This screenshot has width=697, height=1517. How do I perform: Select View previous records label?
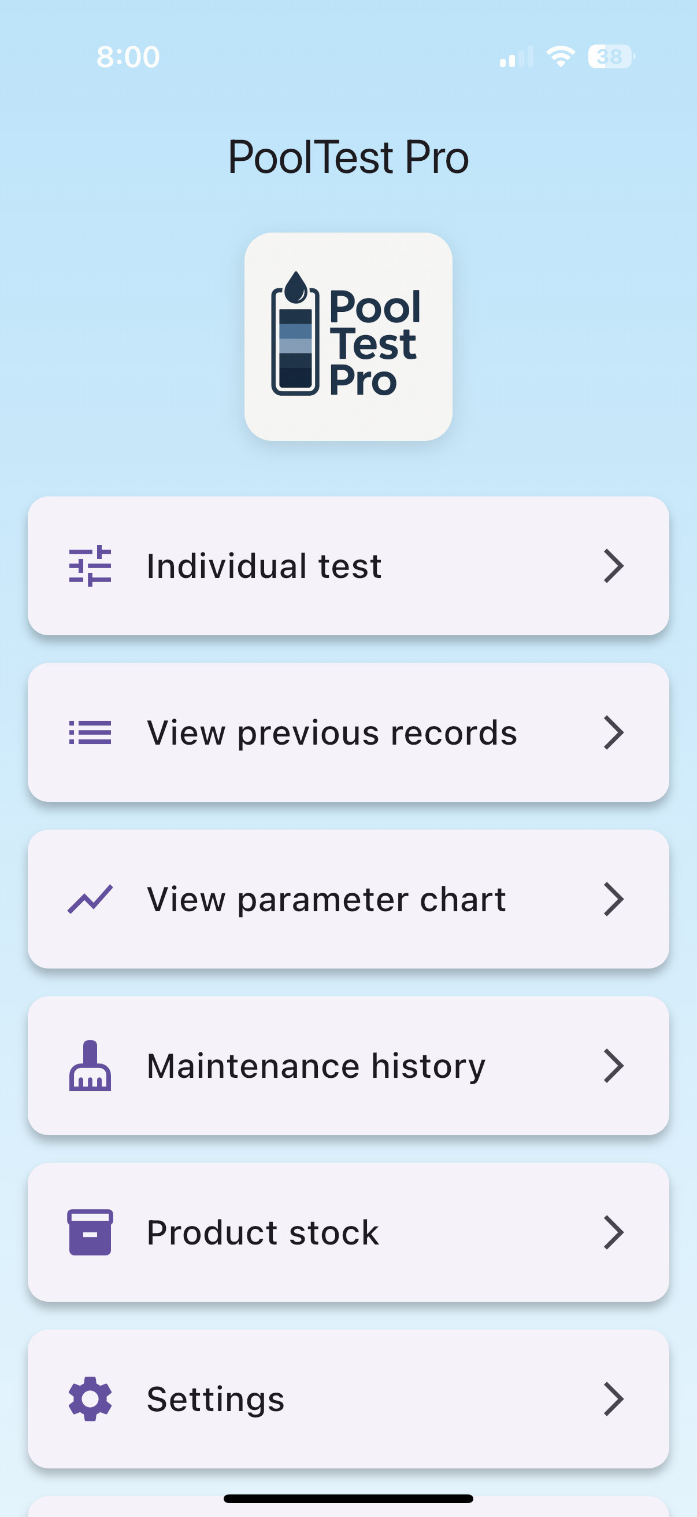point(332,733)
